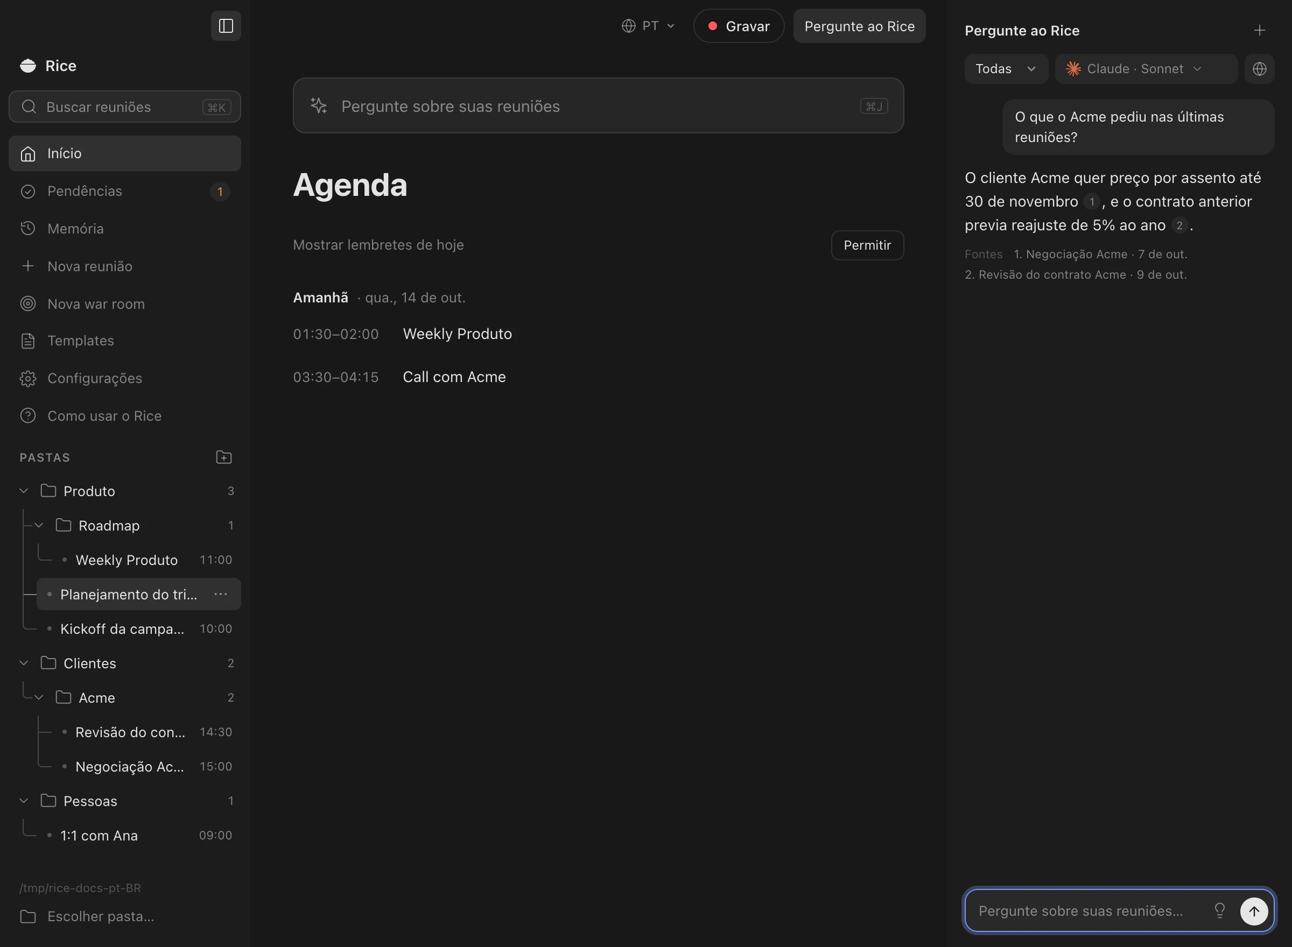Open the PT language dropdown
The height and width of the screenshot is (947, 1292).
tap(648, 26)
